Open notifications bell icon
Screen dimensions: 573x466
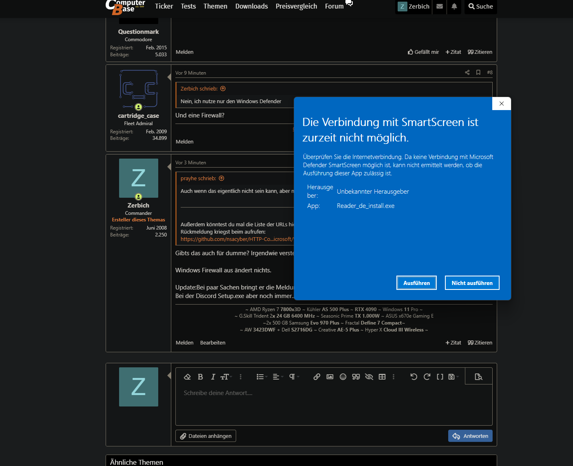(x=454, y=7)
